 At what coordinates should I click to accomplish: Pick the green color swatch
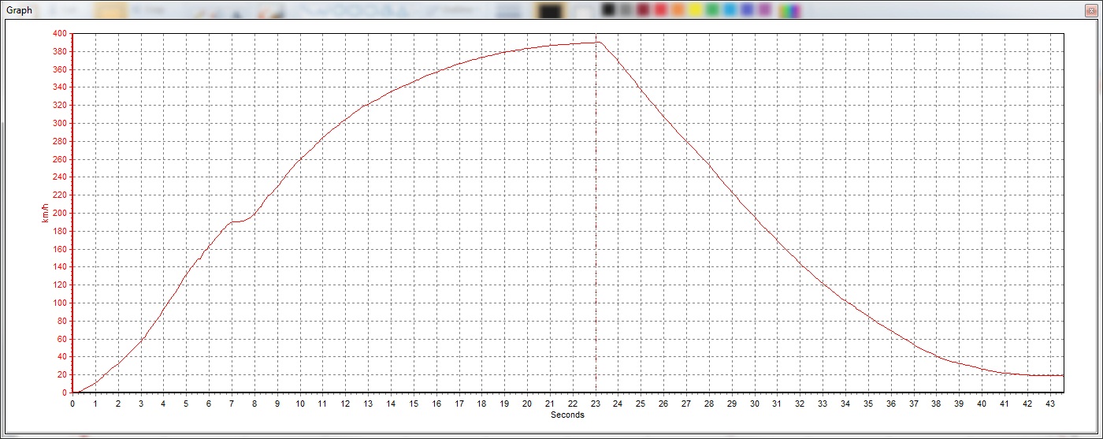[712, 10]
